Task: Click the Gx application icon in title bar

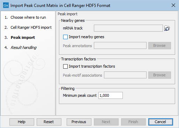Action: pyautogui.click(x=6, y=5)
